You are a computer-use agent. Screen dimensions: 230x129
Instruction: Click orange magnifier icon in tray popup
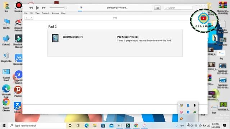point(181,119)
